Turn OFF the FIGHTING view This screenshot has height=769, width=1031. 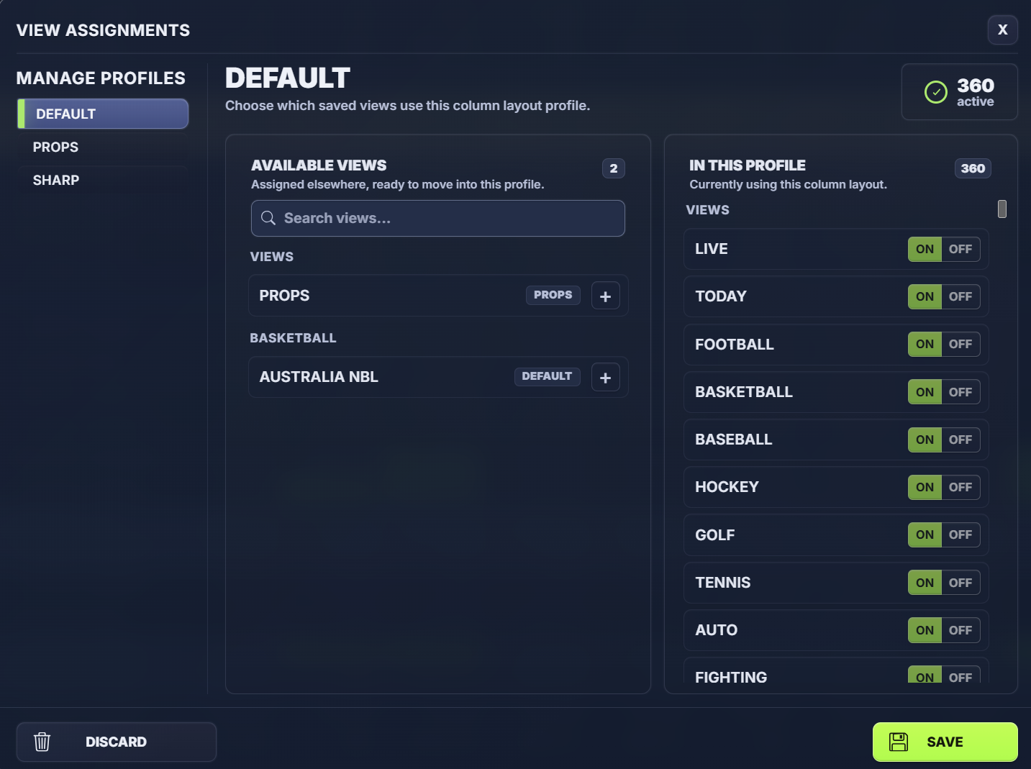960,676
